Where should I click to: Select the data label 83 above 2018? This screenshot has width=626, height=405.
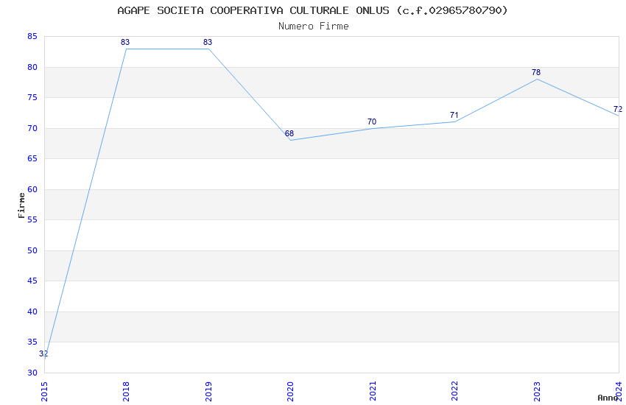pos(125,42)
